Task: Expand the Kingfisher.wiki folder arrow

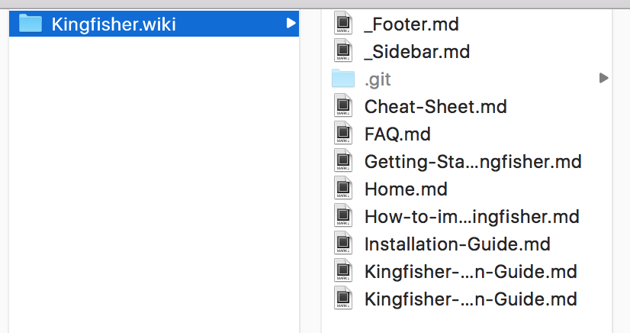Action: pos(291,24)
